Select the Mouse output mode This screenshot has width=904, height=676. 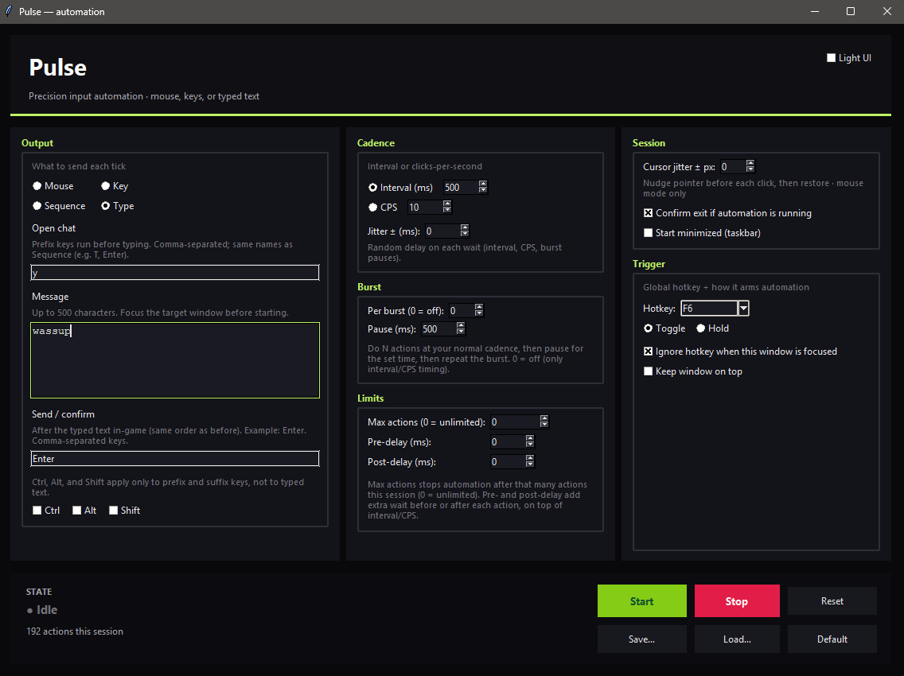tap(53, 185)
